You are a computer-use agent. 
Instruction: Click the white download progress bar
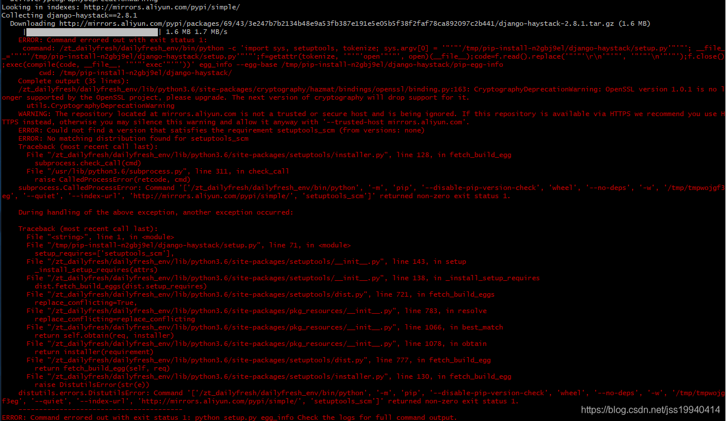tap(92, 32)
